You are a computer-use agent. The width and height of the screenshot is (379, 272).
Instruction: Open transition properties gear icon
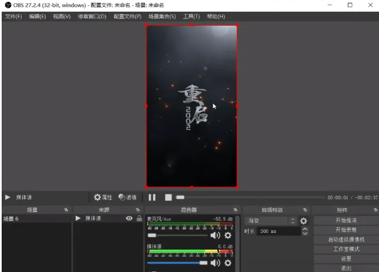[x=304, y=221]
